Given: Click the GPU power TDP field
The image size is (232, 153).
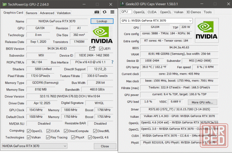Looking at the screenshot, I should click(179, 94).
